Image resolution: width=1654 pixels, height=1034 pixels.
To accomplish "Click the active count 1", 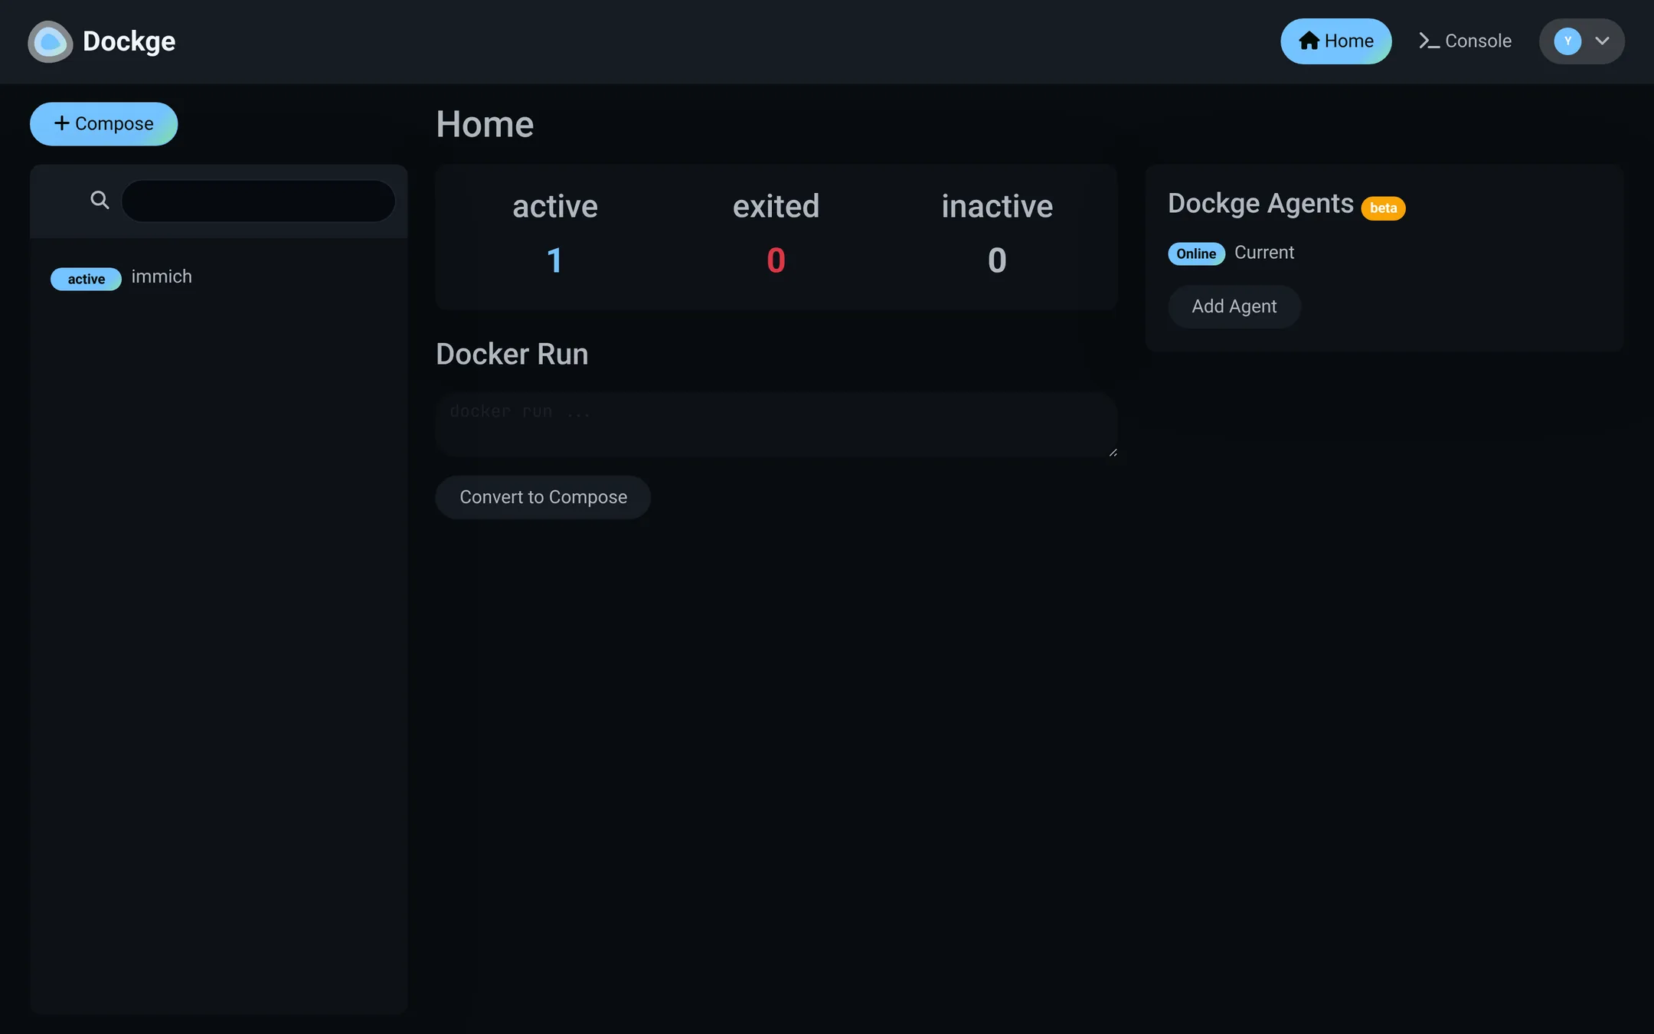I will click(554, 260).
